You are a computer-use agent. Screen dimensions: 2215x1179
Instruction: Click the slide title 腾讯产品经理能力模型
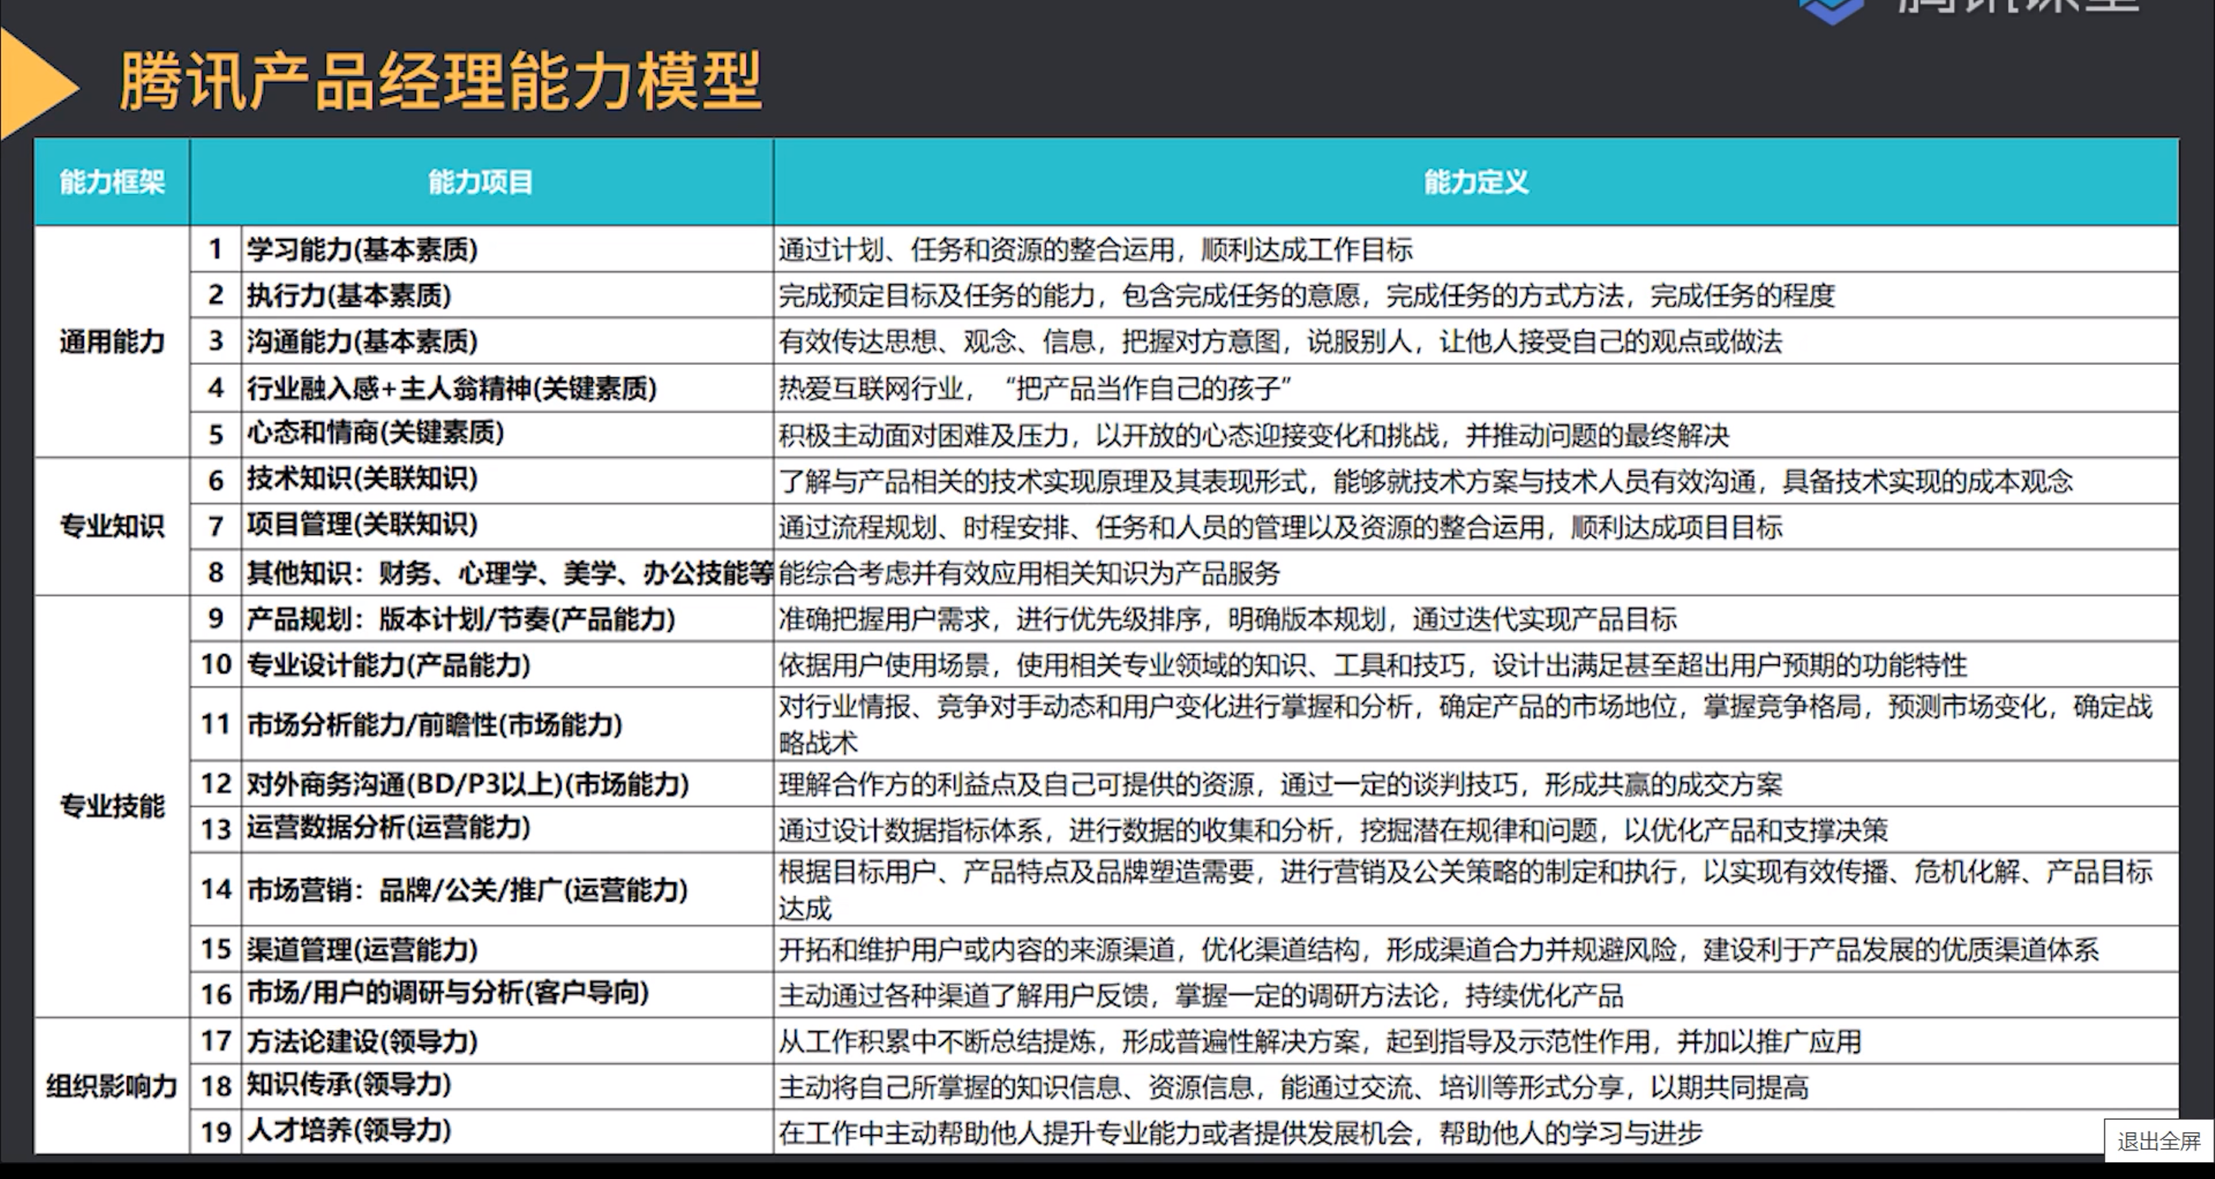[x=440, y=81]
